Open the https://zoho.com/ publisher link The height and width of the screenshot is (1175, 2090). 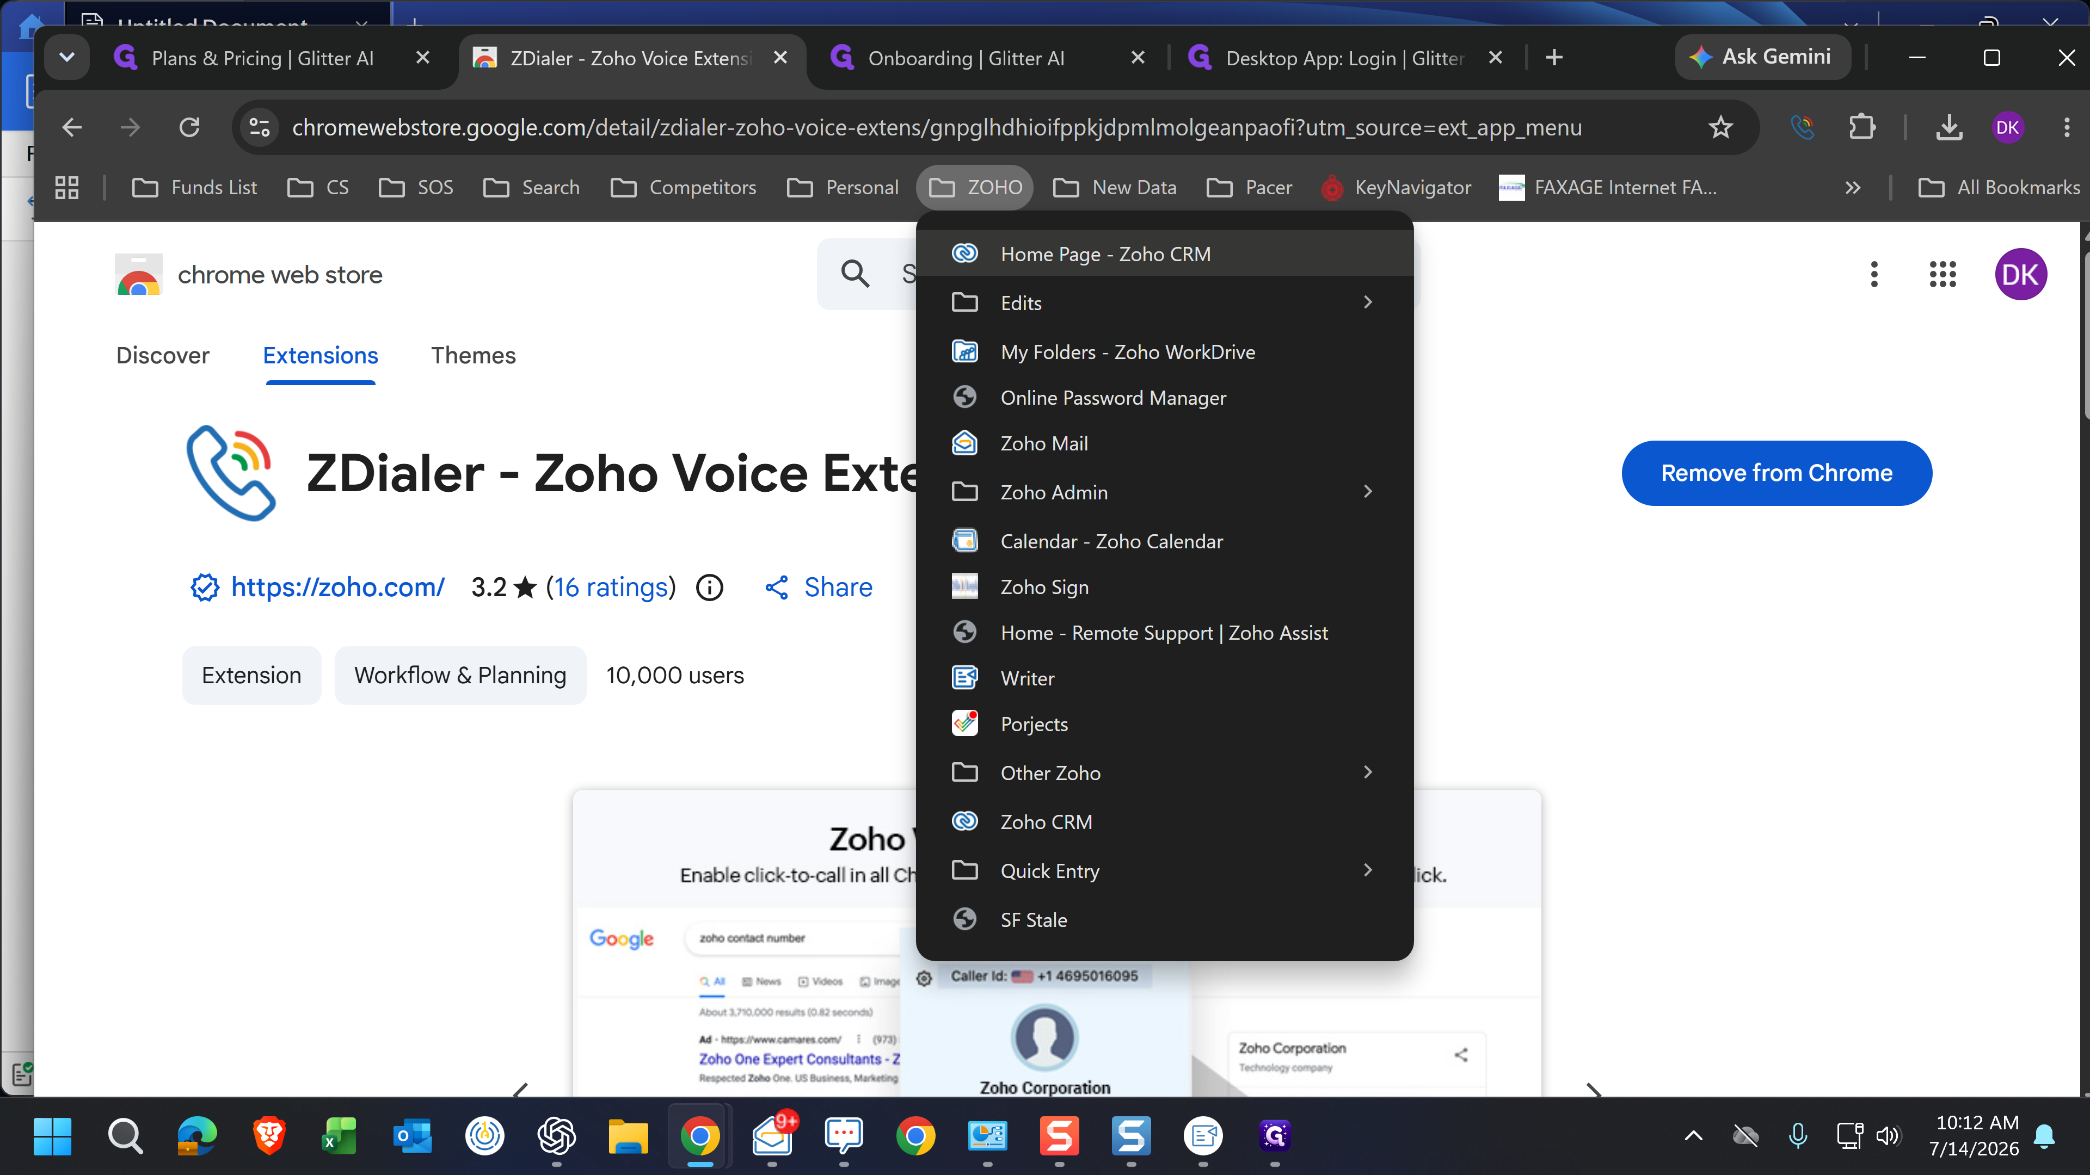click(337, 587)
